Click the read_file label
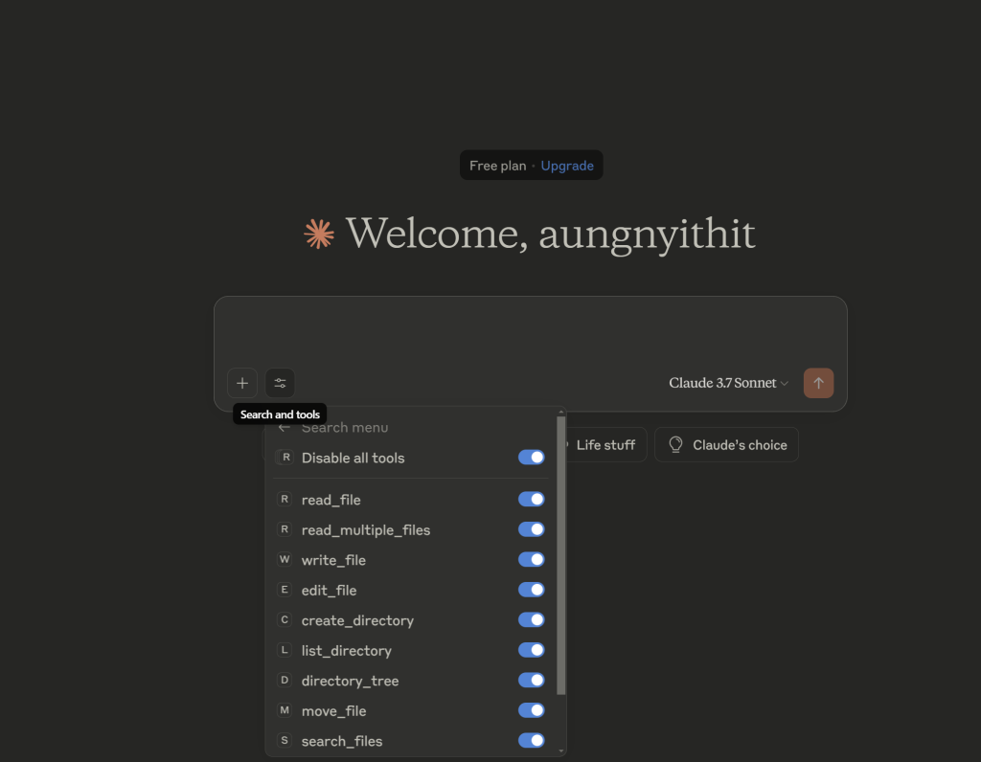Image resolution: width=981 pixels, height=762 pixels. coord(331,500)
